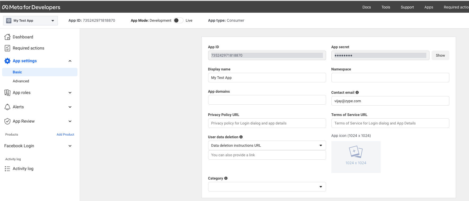Click the Activity log list icon
The image size is (469, 201).
(7, 169)
